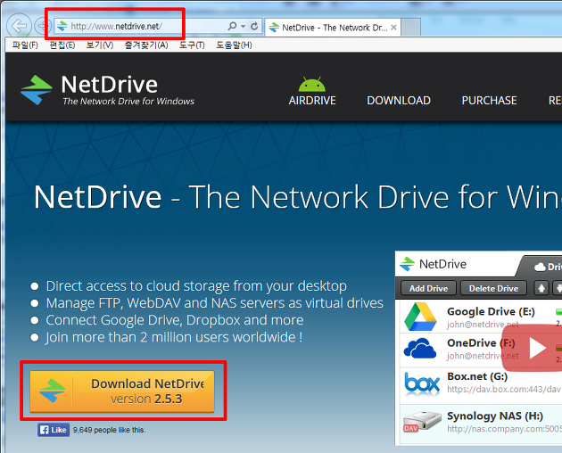Image resolution: width=562 pixels, height=453 pixels.
Task: Open the AIRDRIVE page link
Action: click(x=312, y=101)
